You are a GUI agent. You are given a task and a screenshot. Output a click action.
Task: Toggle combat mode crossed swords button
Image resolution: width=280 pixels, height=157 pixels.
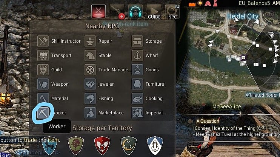click(x=98, y=12)
